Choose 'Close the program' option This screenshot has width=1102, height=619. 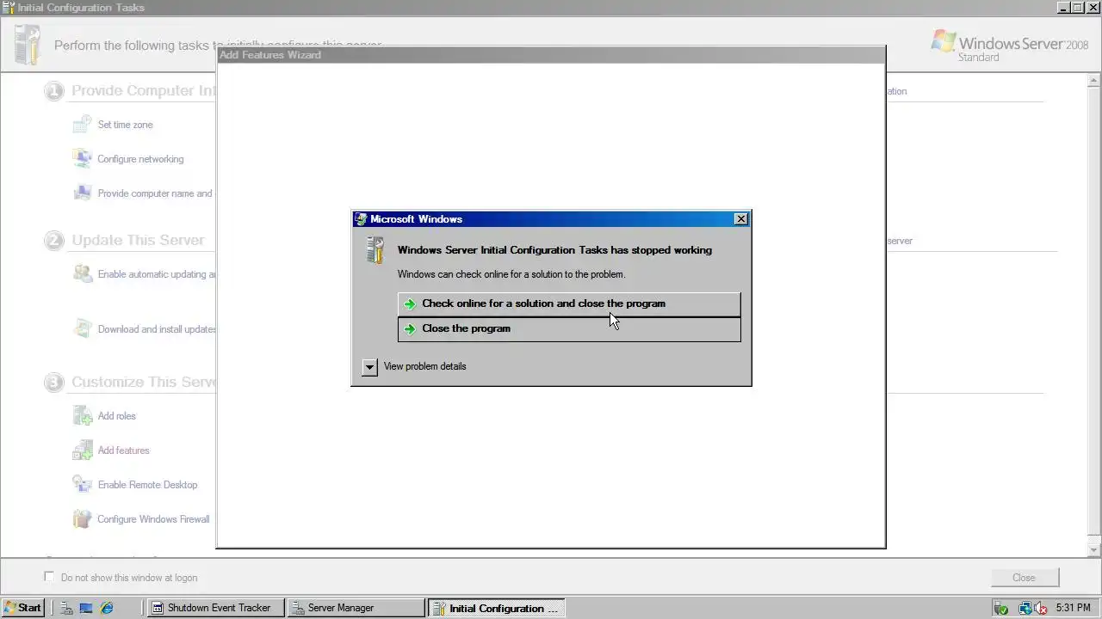568,328
